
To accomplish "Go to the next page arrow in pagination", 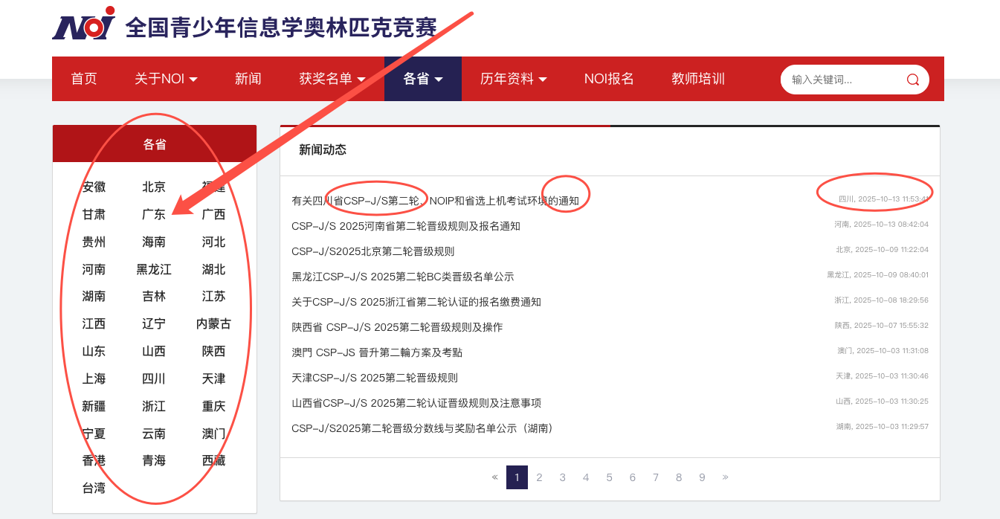I will pyautogui.click(x=725, y=477).
